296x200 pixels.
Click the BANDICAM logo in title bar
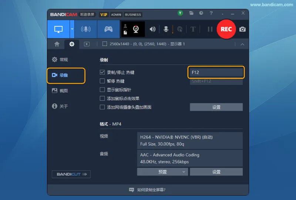point(64,14)
